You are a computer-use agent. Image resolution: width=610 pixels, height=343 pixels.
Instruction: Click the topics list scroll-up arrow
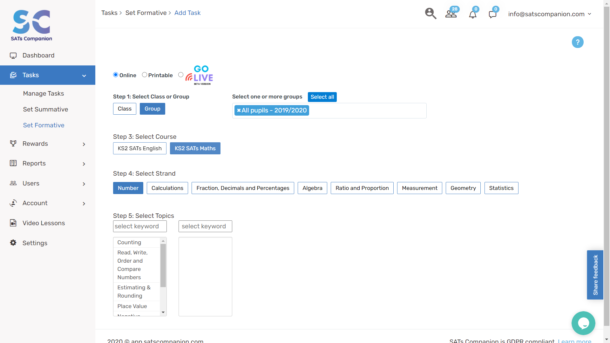click(163, 241)
